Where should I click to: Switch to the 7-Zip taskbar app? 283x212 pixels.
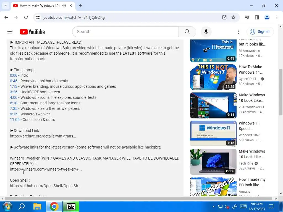coord(71,206)
